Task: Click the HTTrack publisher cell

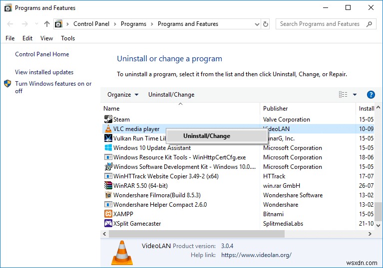Action: point(274,176)
